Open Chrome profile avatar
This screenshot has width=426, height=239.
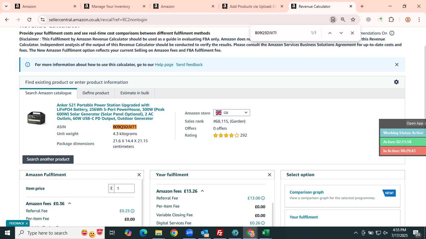click(x=408, y=20)
